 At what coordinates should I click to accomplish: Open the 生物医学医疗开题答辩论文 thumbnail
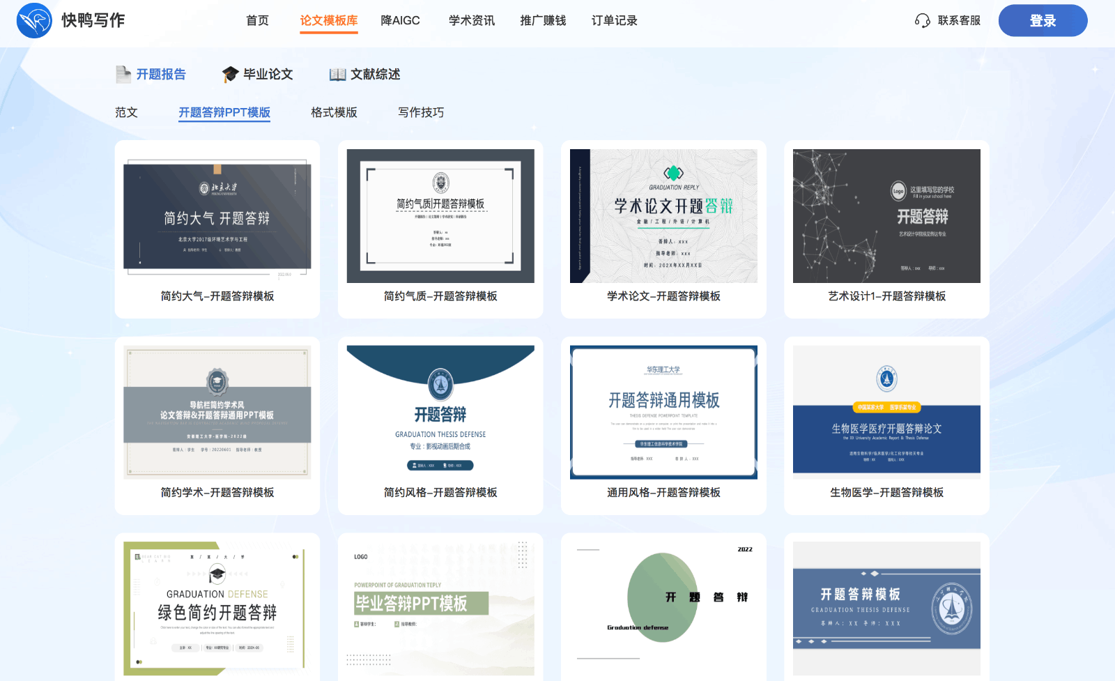click(x=886, y=412)
